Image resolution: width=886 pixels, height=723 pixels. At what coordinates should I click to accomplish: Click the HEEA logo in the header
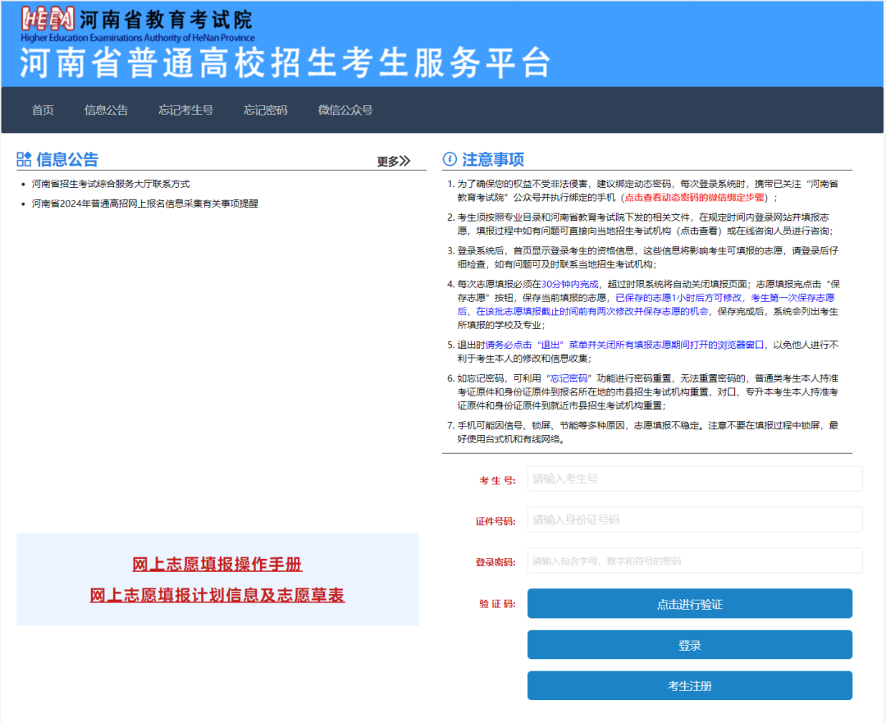[x=48, y=19]
